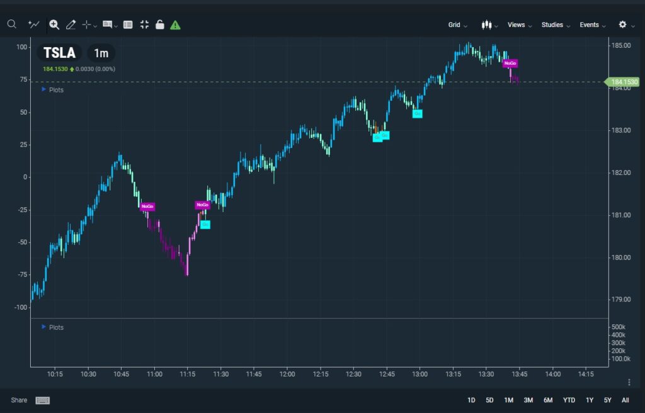Screen dimensions: 645x413
Task: Open the table view icon
Action: coord(128,24)
